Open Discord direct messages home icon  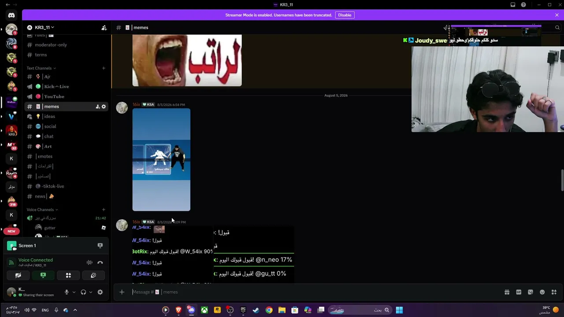pos(11,15)
